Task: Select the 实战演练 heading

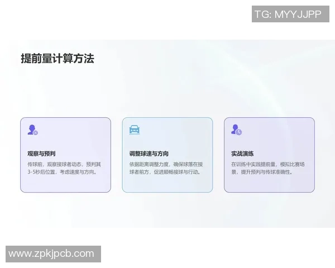Action: click(x=242, y=154)
